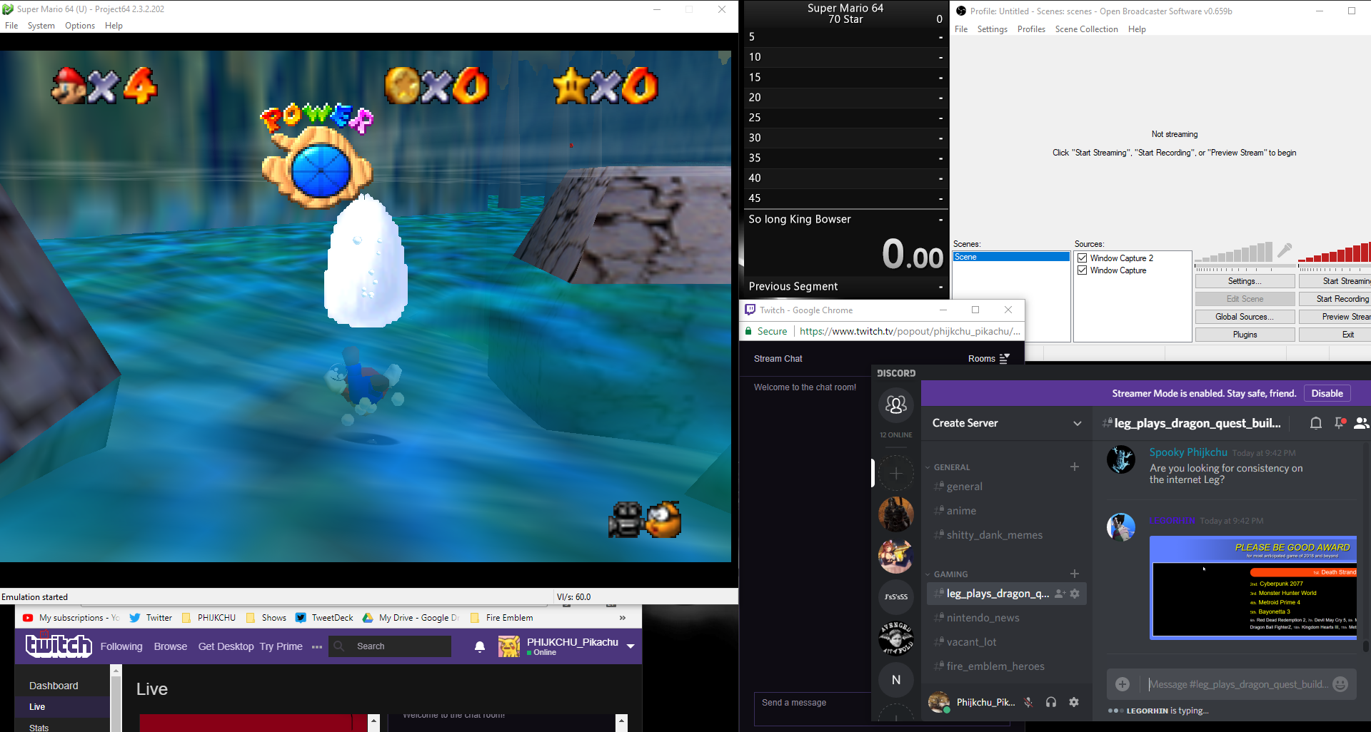Click the Twitch Search input field
Image resolution: width=1371 pixels, height=732 pixels.
390,646
